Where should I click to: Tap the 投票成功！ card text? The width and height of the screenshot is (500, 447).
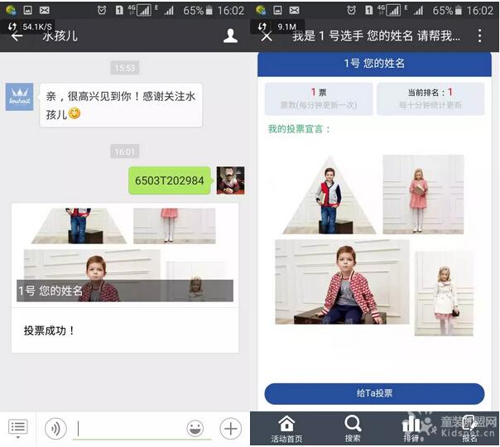(49, 330)
